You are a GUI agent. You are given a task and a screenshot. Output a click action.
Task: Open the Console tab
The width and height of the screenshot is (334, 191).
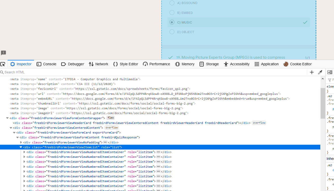click(46, 64)
